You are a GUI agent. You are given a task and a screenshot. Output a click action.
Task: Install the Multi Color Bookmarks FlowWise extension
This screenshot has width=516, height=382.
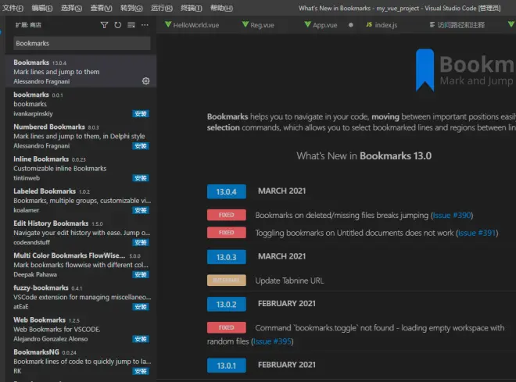141,275
